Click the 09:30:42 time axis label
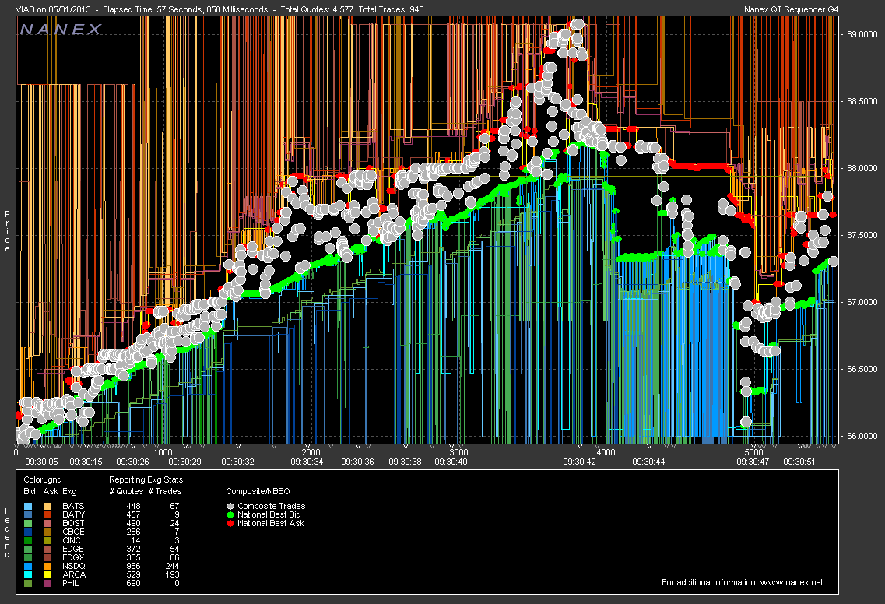The width and height of the screenshot is (885, 604). click(x=579, y=462)
